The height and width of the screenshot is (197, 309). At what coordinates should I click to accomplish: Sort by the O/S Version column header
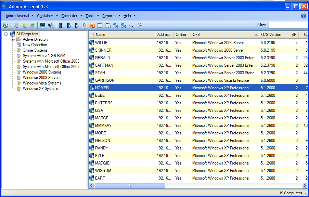point(272,35)
